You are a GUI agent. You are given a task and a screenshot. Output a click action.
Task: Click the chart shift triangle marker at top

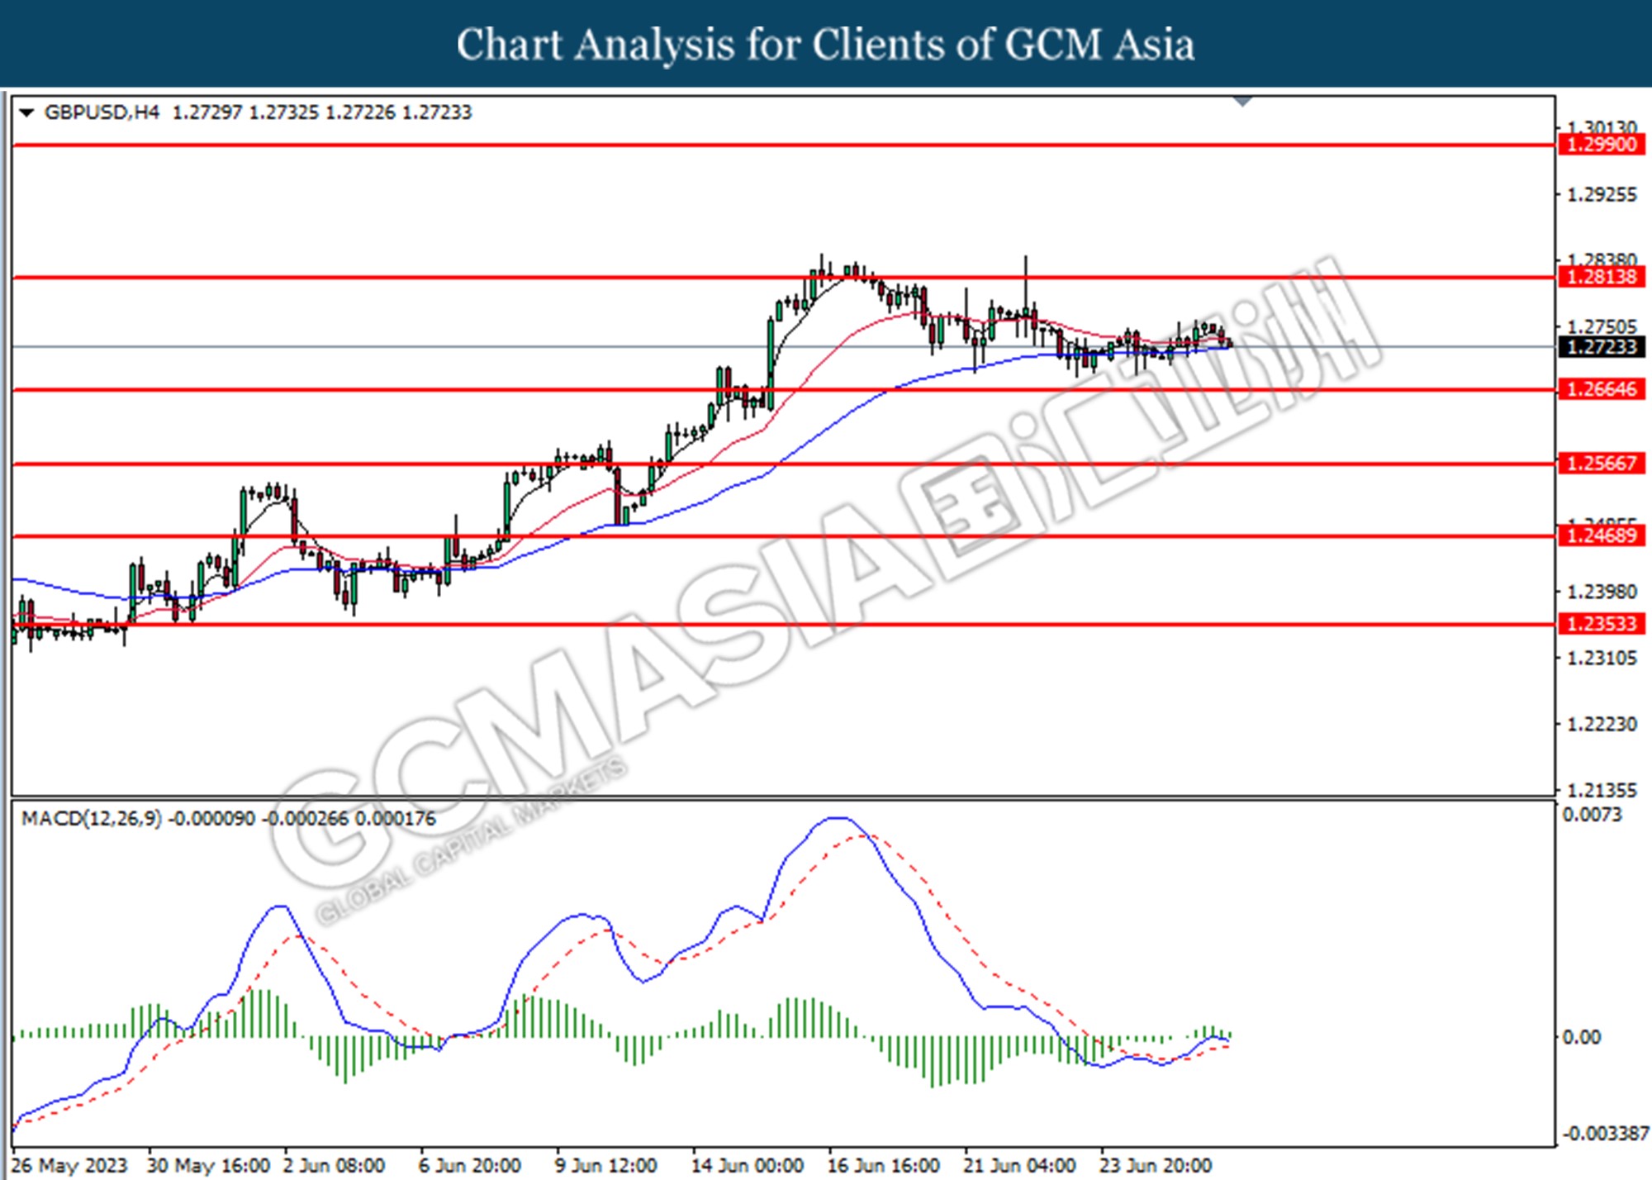point(1242,102)
